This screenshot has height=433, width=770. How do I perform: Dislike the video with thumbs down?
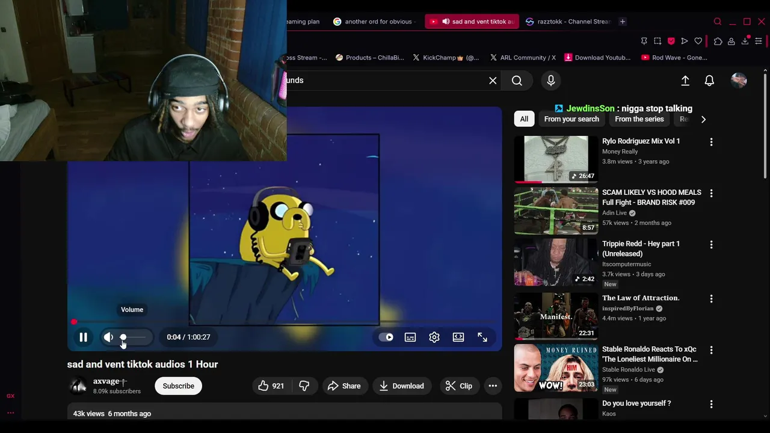pyautogui.click(x=304, y=386)
